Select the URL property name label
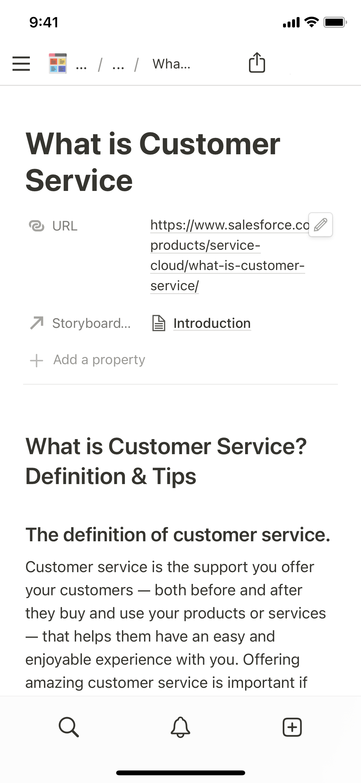This screenshot has width=361, height=783. (x=65, y=226)
